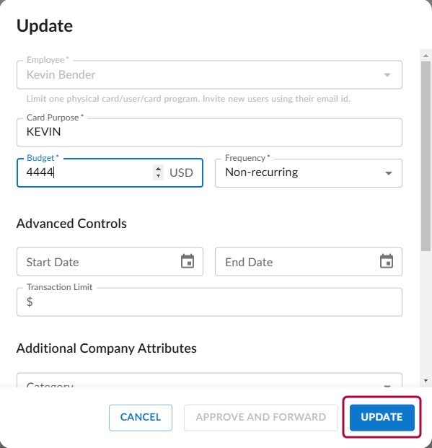Open the End Date calendar picker
This screenshot has width=432, height=448.
[387, 261]
